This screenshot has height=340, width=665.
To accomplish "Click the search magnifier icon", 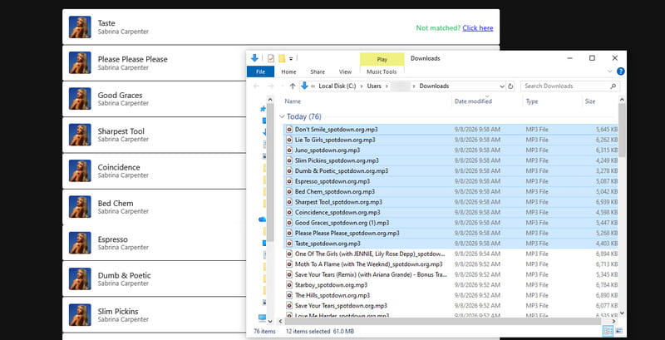I will point(613,86).
